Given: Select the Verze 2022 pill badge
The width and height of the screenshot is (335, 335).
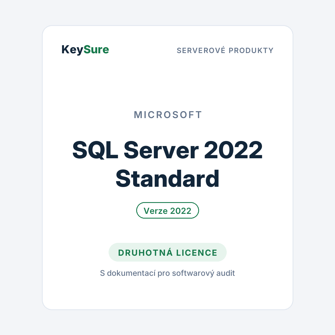Looking at the screenshot, I should (x=167, y=210).
